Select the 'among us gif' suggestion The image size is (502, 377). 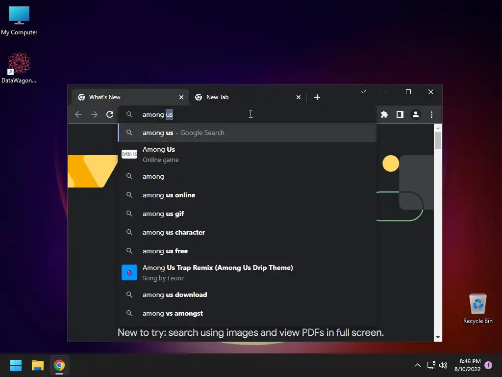pyautogui.click(x=248, y=214)
